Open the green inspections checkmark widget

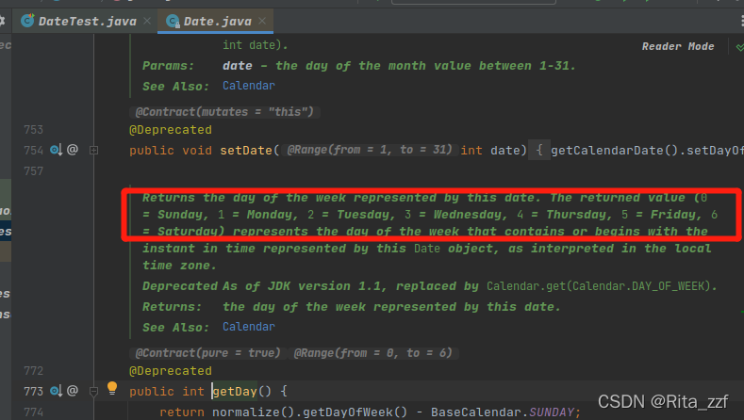click(739, 47)
